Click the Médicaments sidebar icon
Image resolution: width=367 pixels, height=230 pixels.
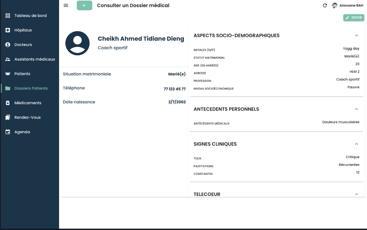coord(8,103)
